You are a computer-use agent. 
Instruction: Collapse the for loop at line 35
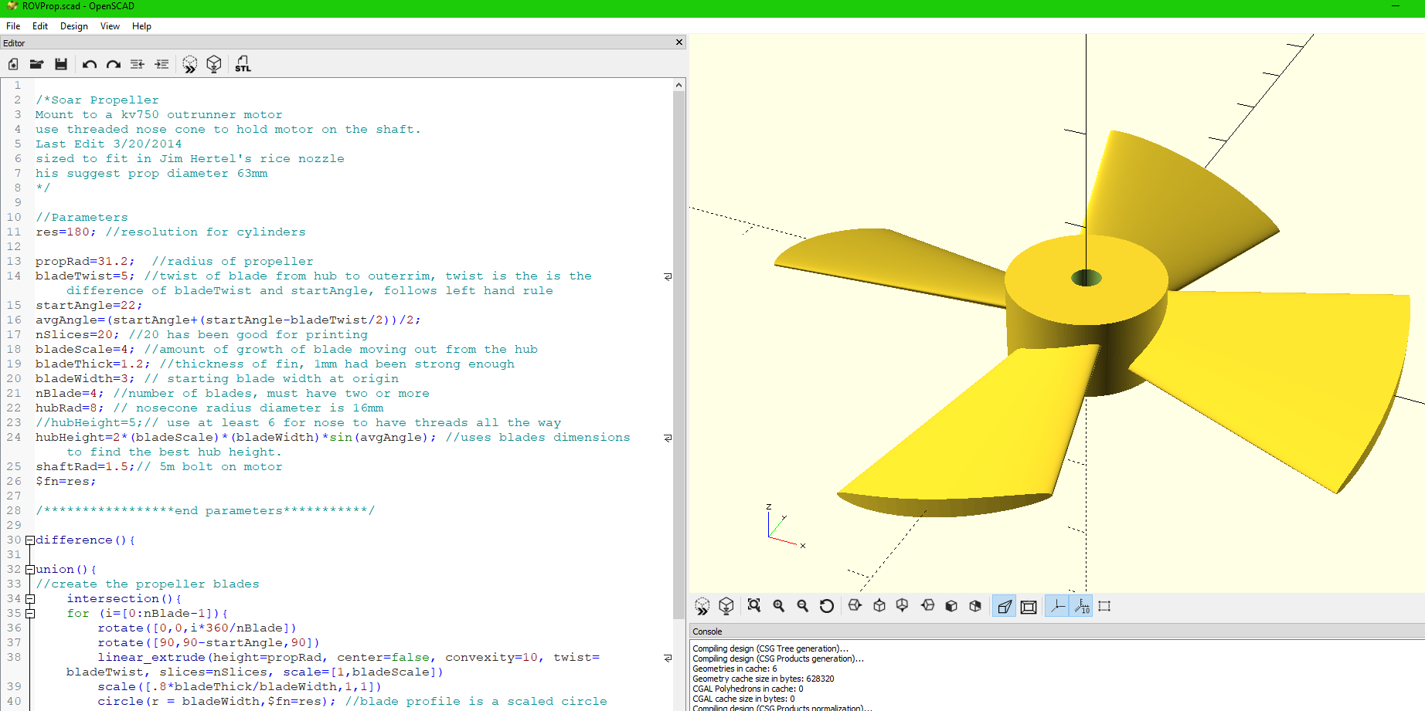coord(29,614)
